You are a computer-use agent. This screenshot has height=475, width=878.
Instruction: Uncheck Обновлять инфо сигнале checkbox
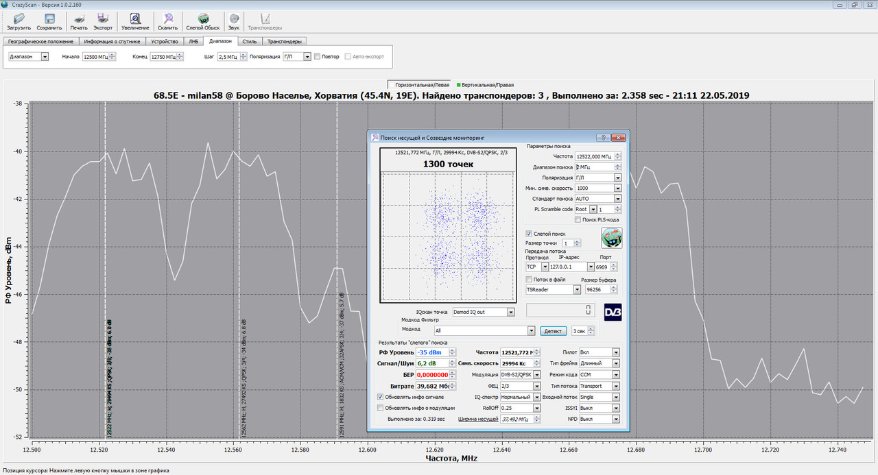click(381, 397)
